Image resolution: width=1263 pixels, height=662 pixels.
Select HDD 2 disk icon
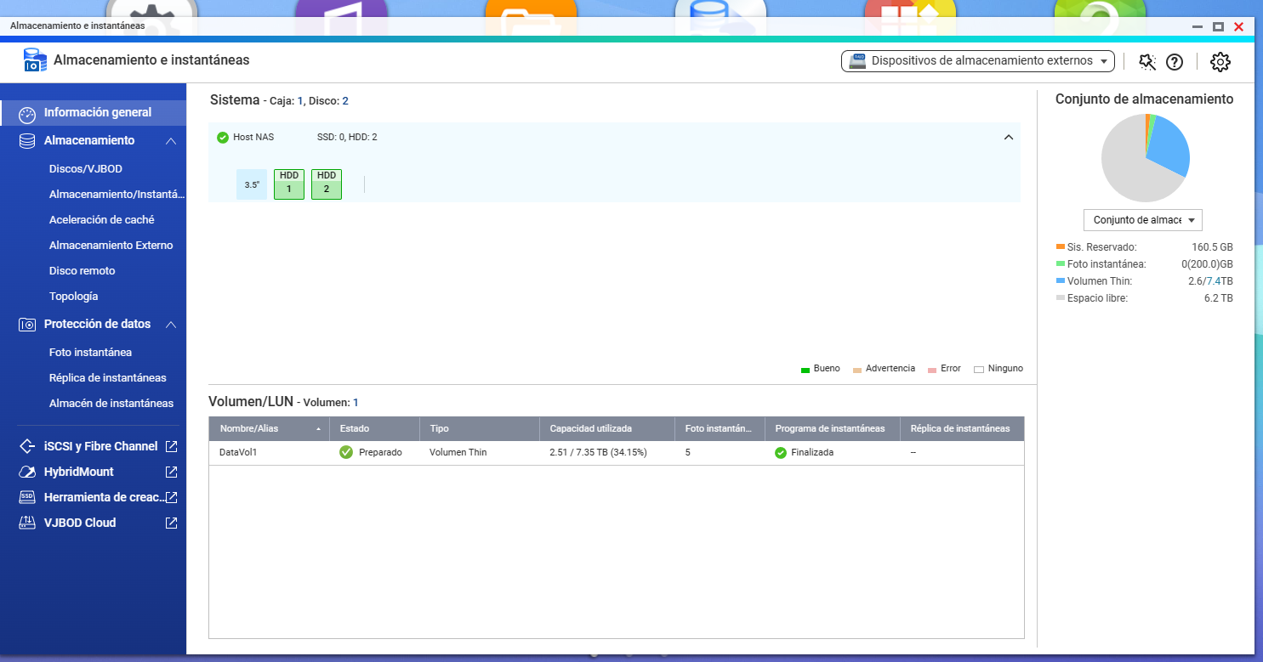click(x=326, y=184)
